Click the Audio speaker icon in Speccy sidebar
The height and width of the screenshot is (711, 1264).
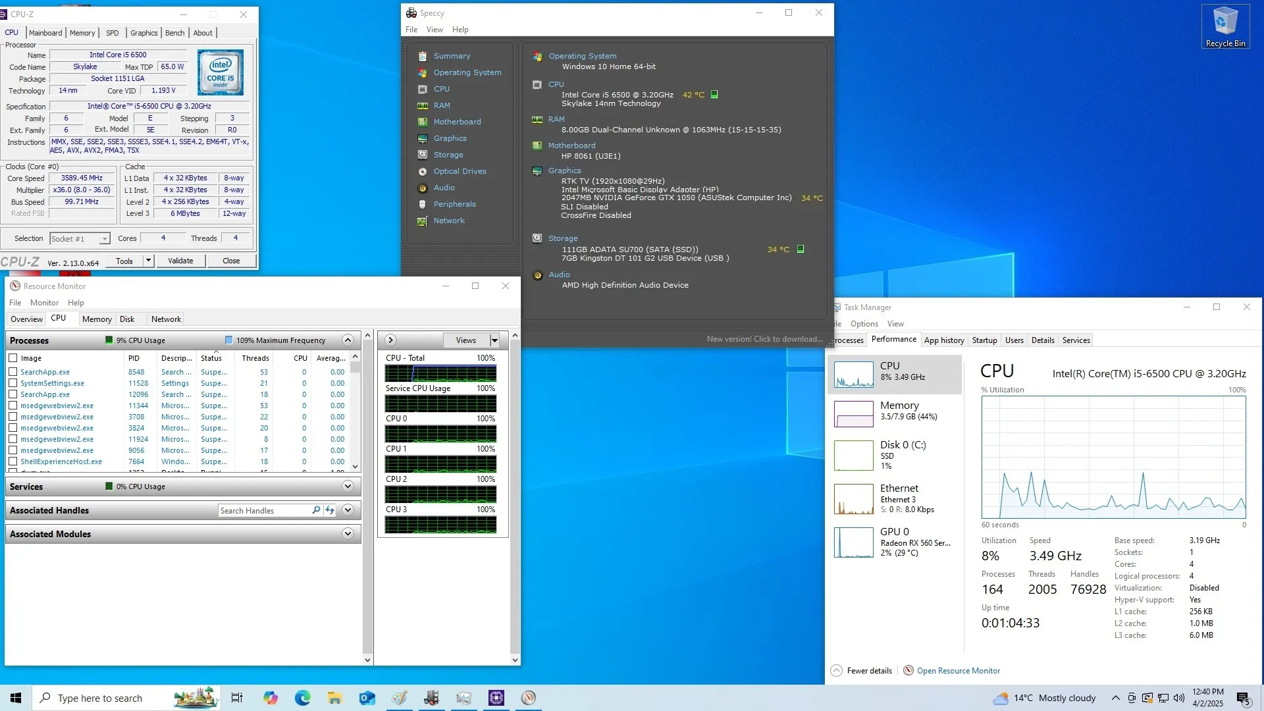pyautogui.click(x=422, y=188)
